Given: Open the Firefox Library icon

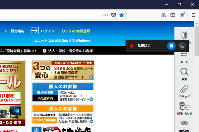Looking at the screenshot, I should [164, 15].
